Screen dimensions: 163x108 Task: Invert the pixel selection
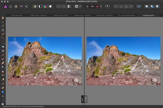69,7
